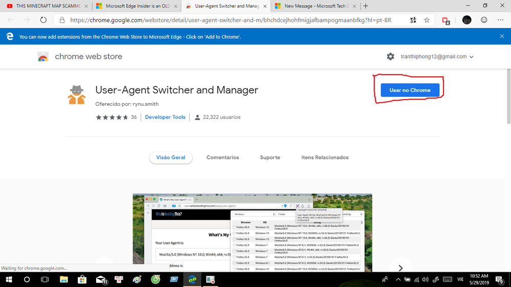Open the Windows Start menu
511x287 pixels.
pyautogui.click(x=9, y=279)
